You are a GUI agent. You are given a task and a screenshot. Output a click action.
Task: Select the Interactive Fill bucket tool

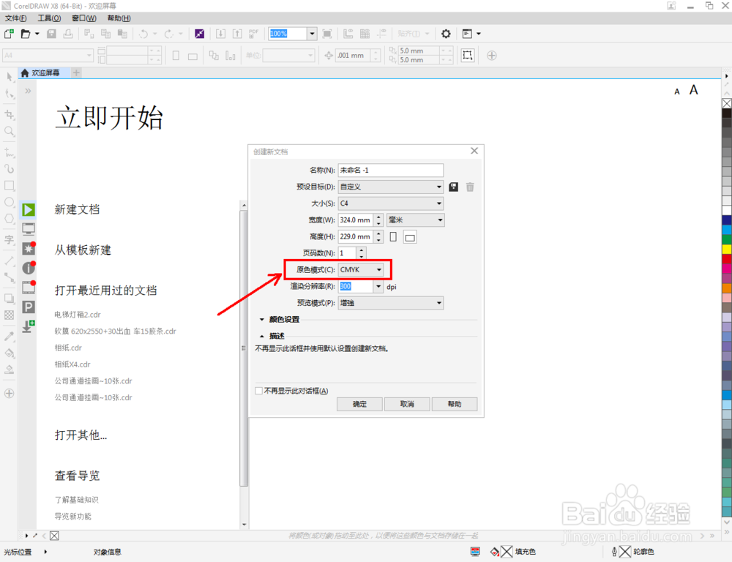[x=10, y=353]
